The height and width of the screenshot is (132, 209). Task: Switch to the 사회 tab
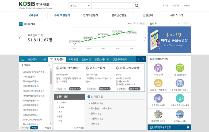(43, 59)
